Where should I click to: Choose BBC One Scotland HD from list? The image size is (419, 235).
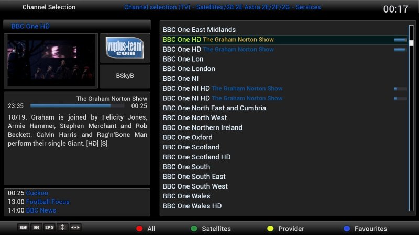click(196, 157)
